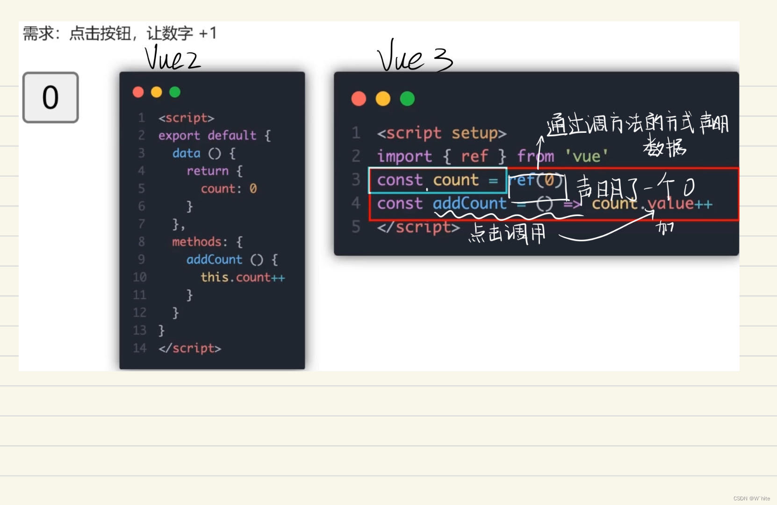Viewport: 777px width, 505px height.
Task: Click the highlighted 'const count =' code box
Action: click(x=438, y=180)
